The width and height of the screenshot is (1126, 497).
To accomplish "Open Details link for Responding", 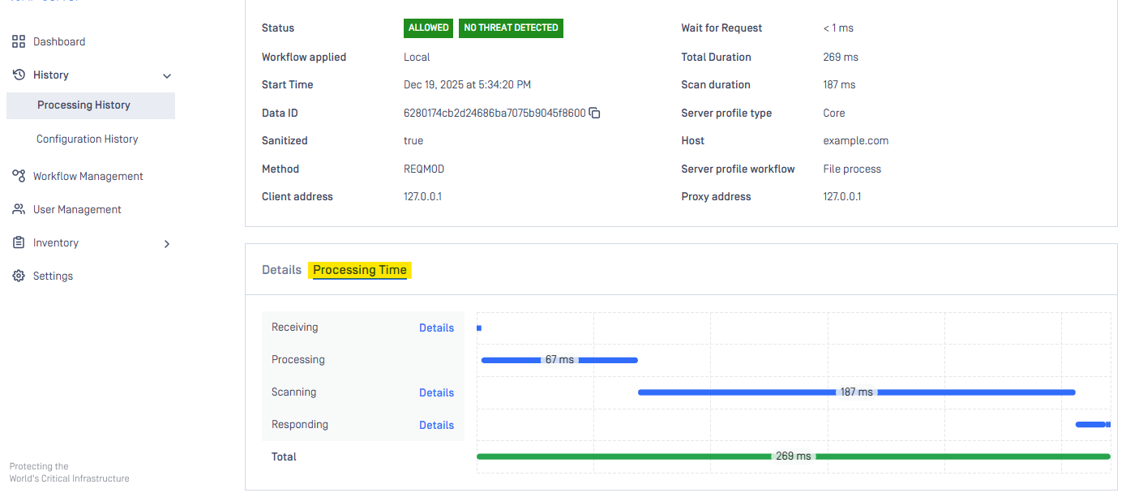I will point(436,425).
